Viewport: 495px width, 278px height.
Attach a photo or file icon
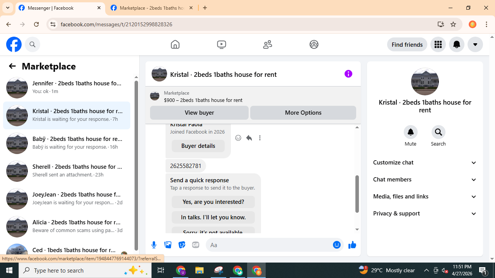tap(168, 245)
